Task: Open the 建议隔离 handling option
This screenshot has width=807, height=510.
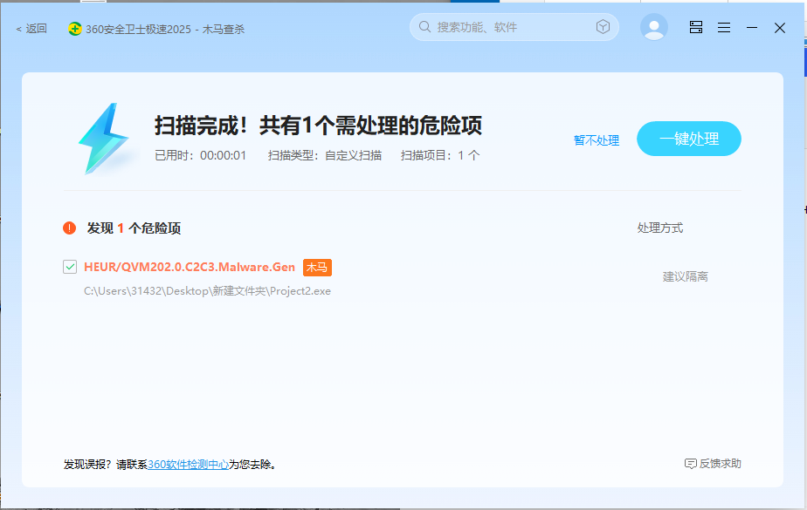Action: pos(685,277)
